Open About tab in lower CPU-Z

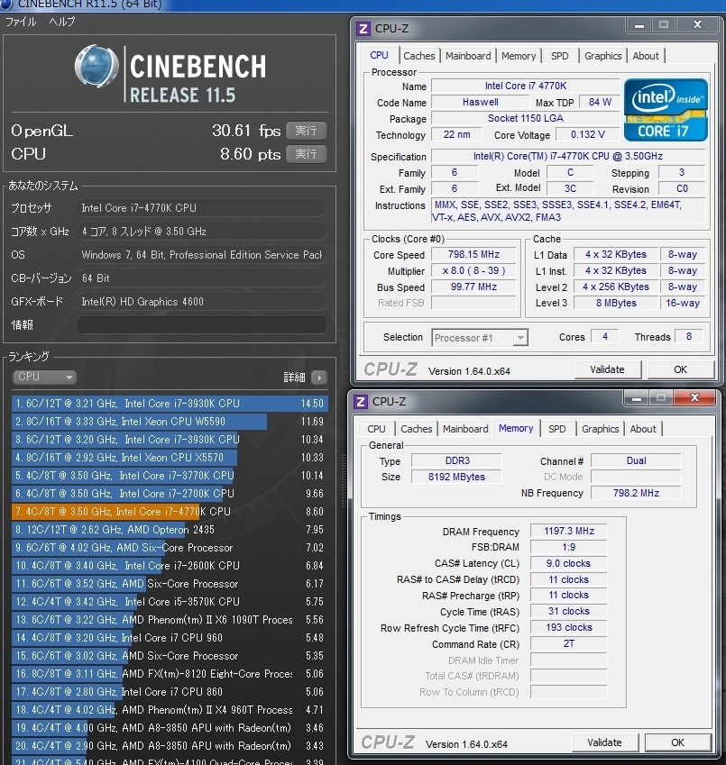click(x=643, y=429)
